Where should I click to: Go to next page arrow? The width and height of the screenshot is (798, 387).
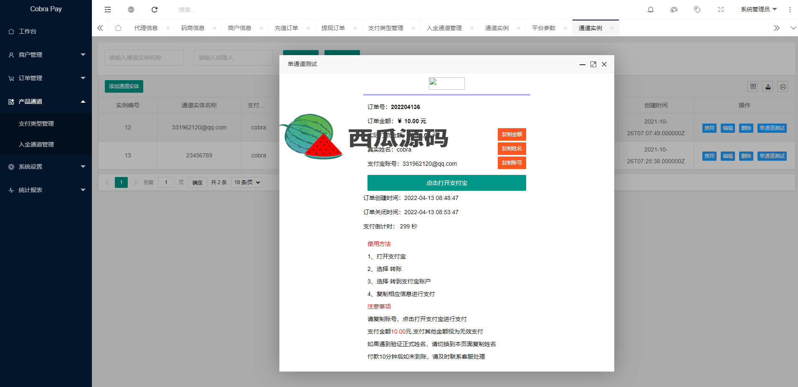(135, 182)
